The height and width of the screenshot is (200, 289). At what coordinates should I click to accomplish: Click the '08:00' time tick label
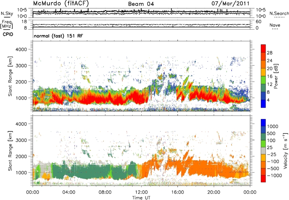point(105,192)
